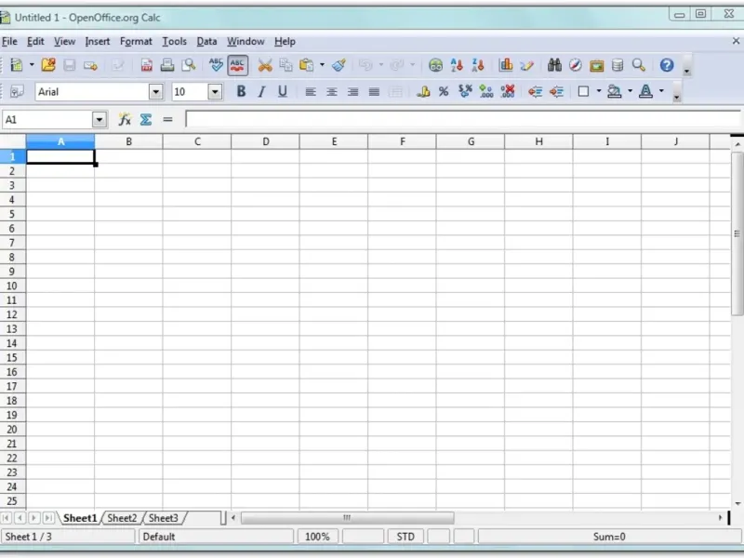Image resolution: width=744 pixels, height=558 pixels.
Task: Click the New spreadsheet icon
Action: tap(17, 65)
